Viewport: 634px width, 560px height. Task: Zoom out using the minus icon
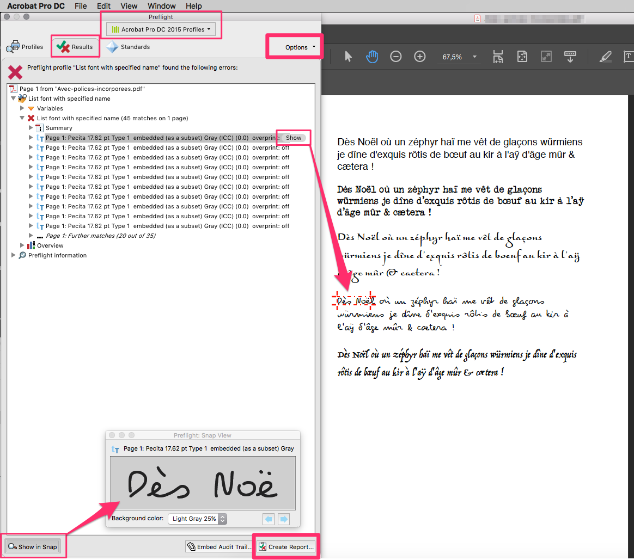pyautogui.click(x=396, y=56)
